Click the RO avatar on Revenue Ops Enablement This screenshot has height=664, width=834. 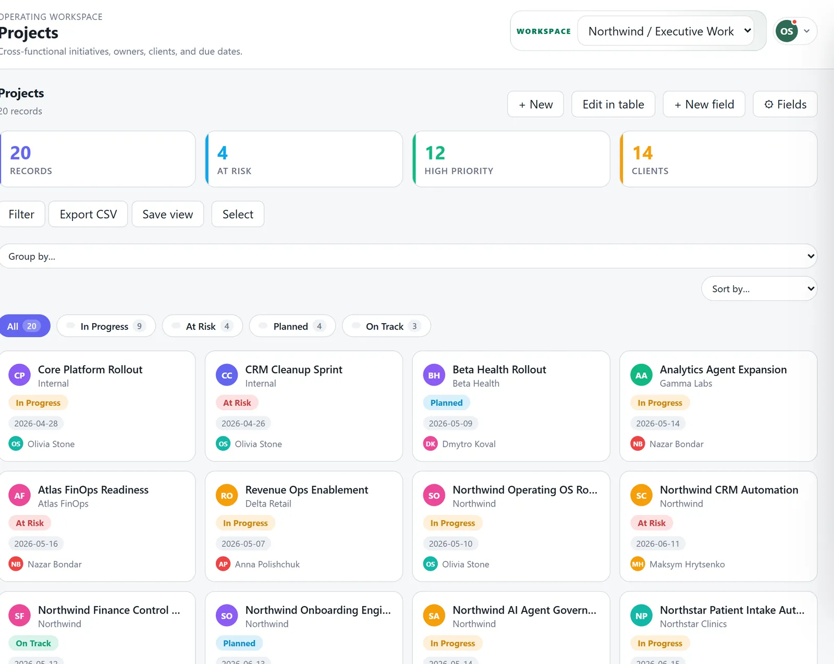(227, 496)
